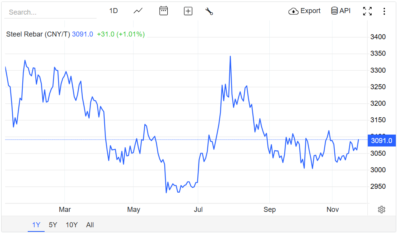
Task: Click the Export cloud download button
Action: point(304,11)
